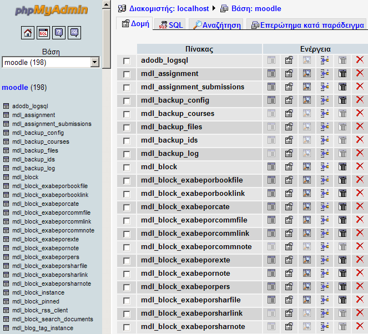This screenshot has width=368, height=334.
Task: Check the mdl_block row checkbox
Action: (x=127, y=168)
